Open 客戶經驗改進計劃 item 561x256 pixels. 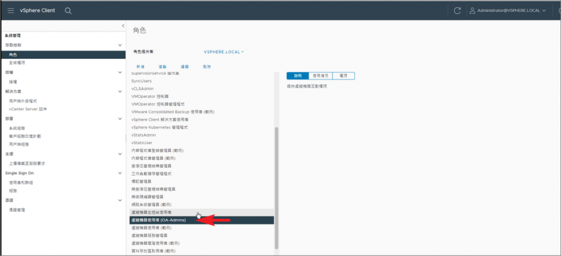pos(25,136)
